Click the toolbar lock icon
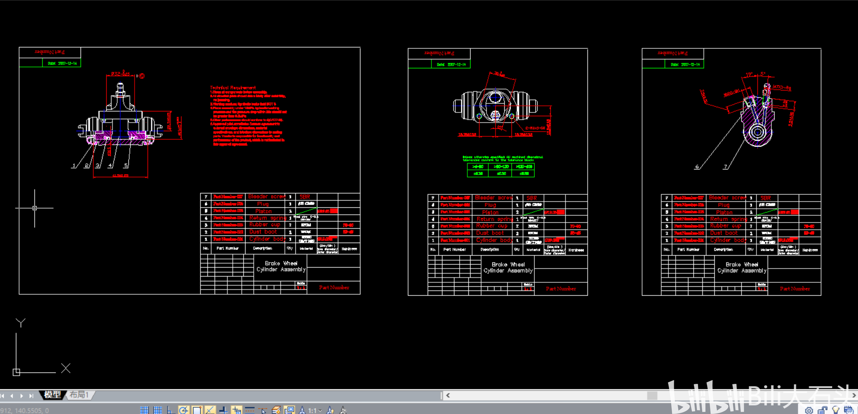This screenshot has height=414, width=858. (x=823, y=410)
